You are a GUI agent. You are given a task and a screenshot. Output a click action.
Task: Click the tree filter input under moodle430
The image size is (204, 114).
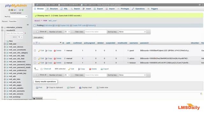coord(15,33)
